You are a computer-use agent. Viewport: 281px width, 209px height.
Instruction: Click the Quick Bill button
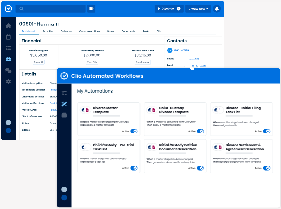tap(39, 62)
